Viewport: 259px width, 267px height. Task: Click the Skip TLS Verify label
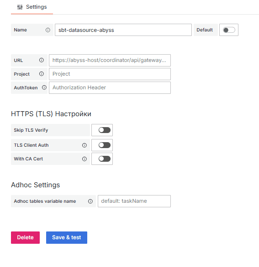click(x=31, y=130)
